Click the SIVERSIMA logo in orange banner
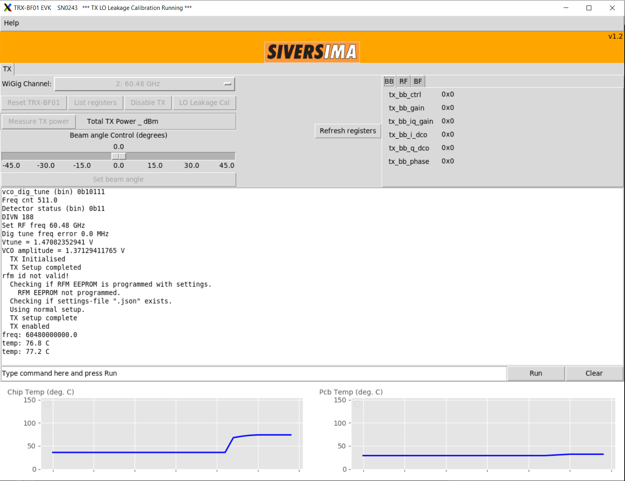 tap(312, 52)
